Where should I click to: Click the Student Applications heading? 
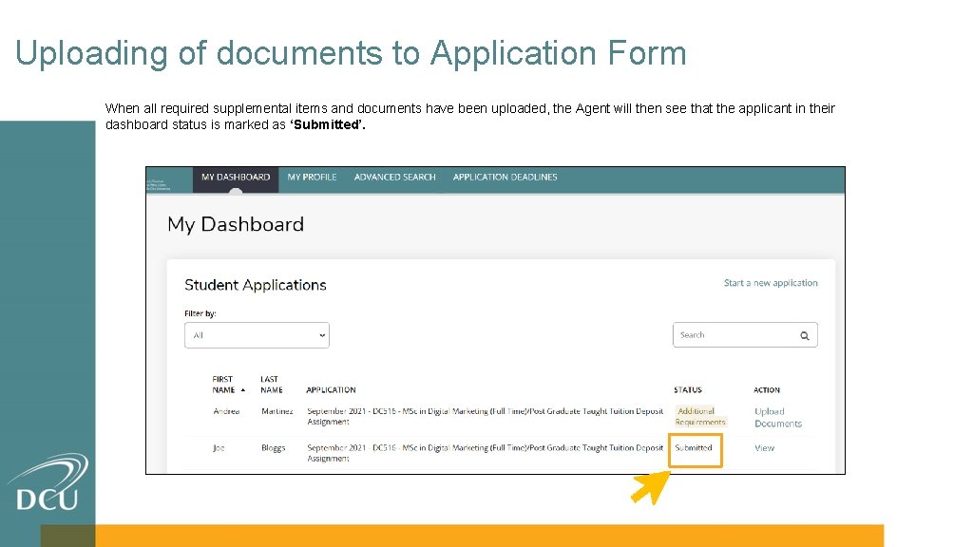(x=255, y=285)
